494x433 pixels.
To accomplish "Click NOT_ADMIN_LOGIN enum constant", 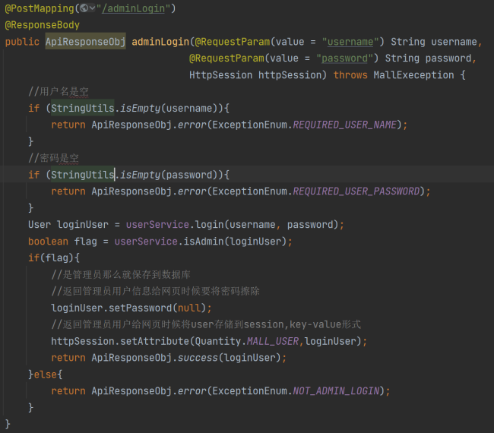I will (x=336, y=391).
